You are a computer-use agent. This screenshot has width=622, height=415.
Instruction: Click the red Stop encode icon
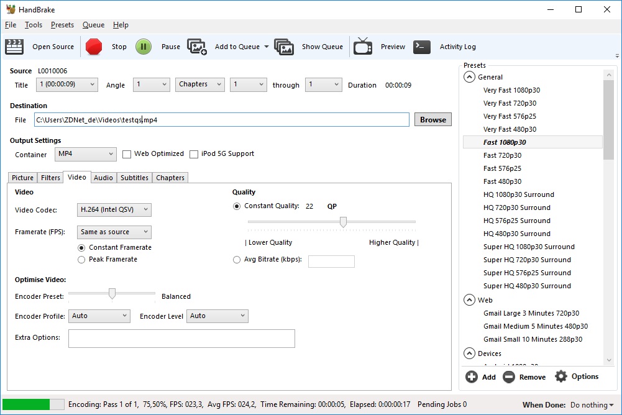(x=94, y=47)
